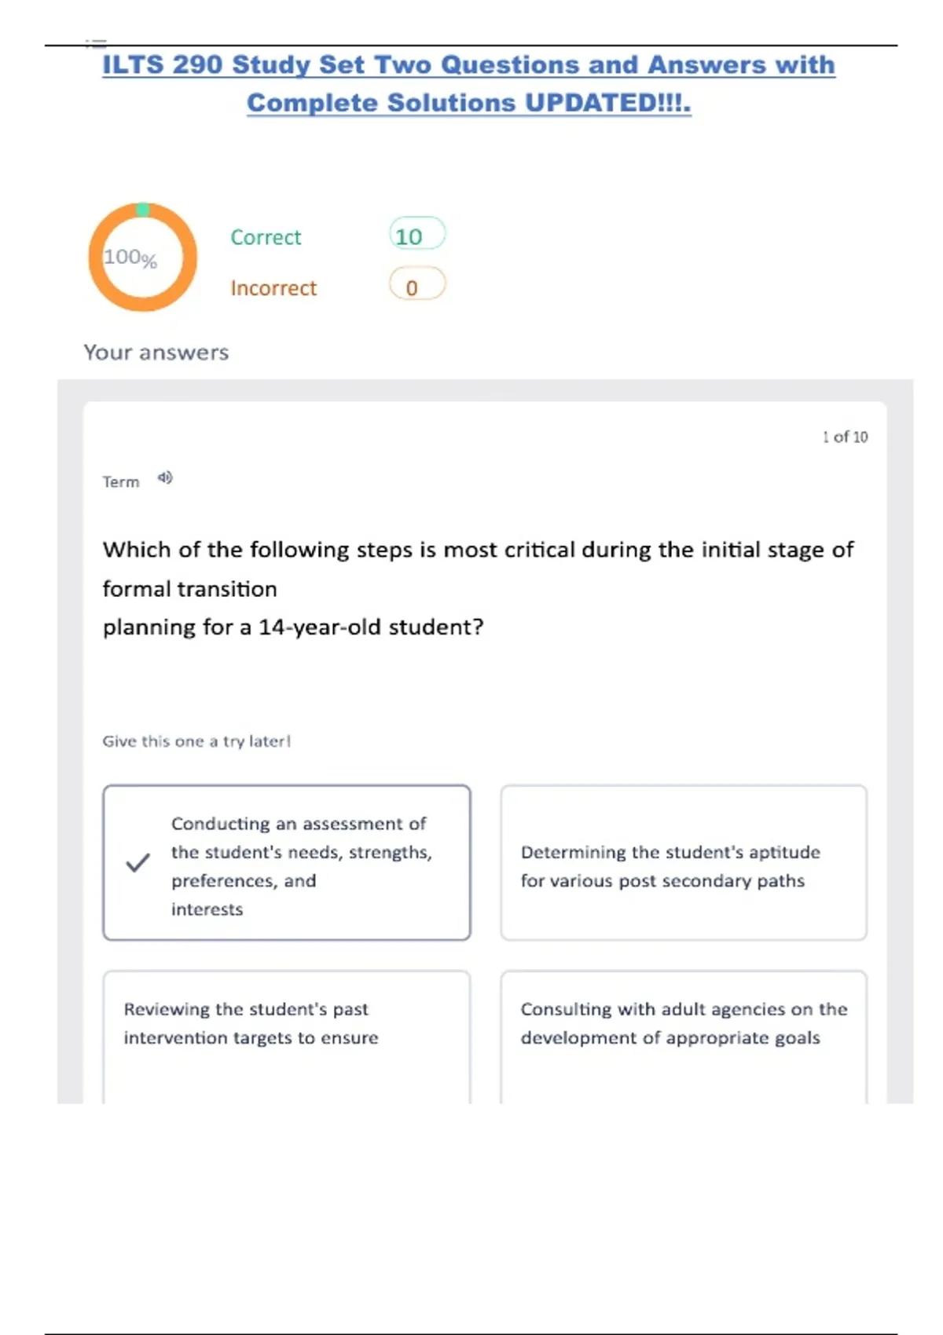943x1335 pixels.
Task: Click the transition planning question text
Action: (477, 588)
